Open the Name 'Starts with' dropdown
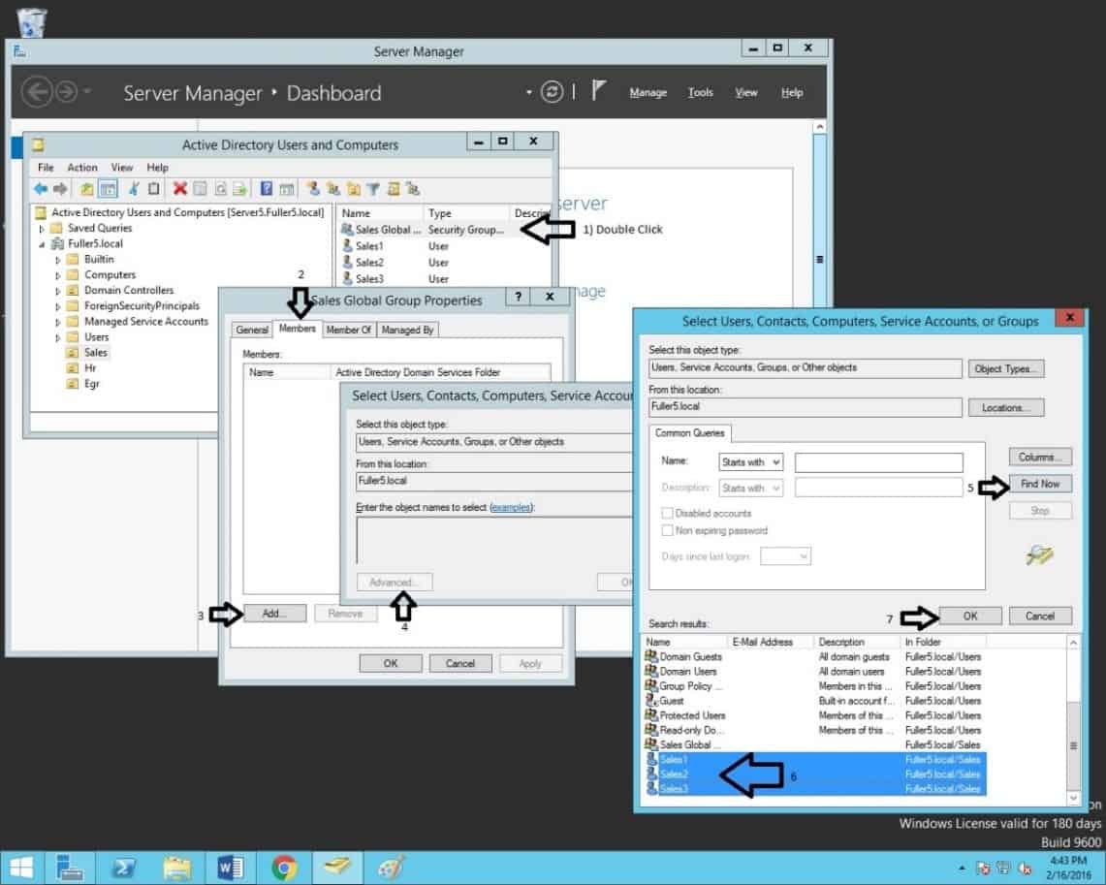Image resolution: width=1106 pixels, height=885 pixels. [x=750, y=462]
